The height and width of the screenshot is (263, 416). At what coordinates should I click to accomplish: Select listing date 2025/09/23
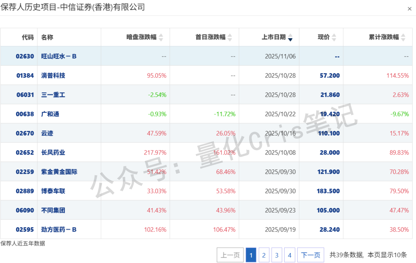280,210
